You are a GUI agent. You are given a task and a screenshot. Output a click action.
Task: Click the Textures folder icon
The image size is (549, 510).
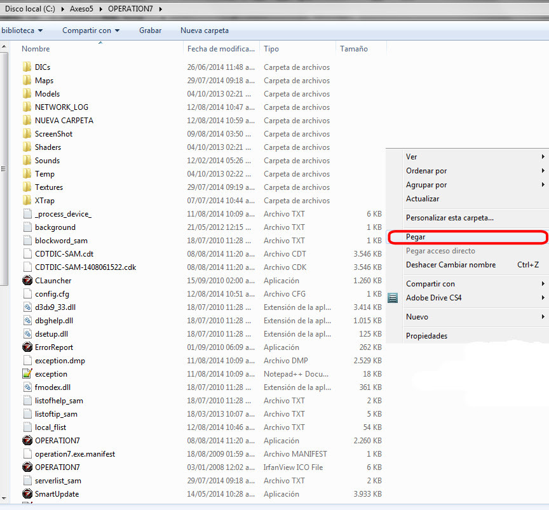pyautogui.click(x=27, y=187)
